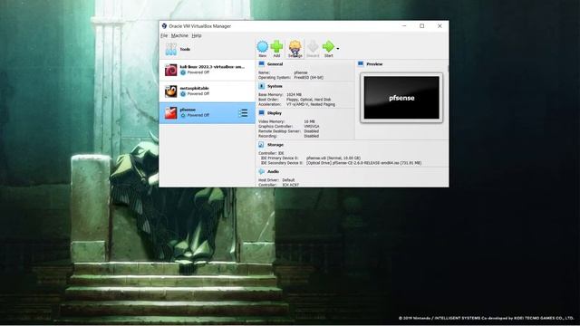Open the File menu
Screen dimensions: 580x326
164,35
